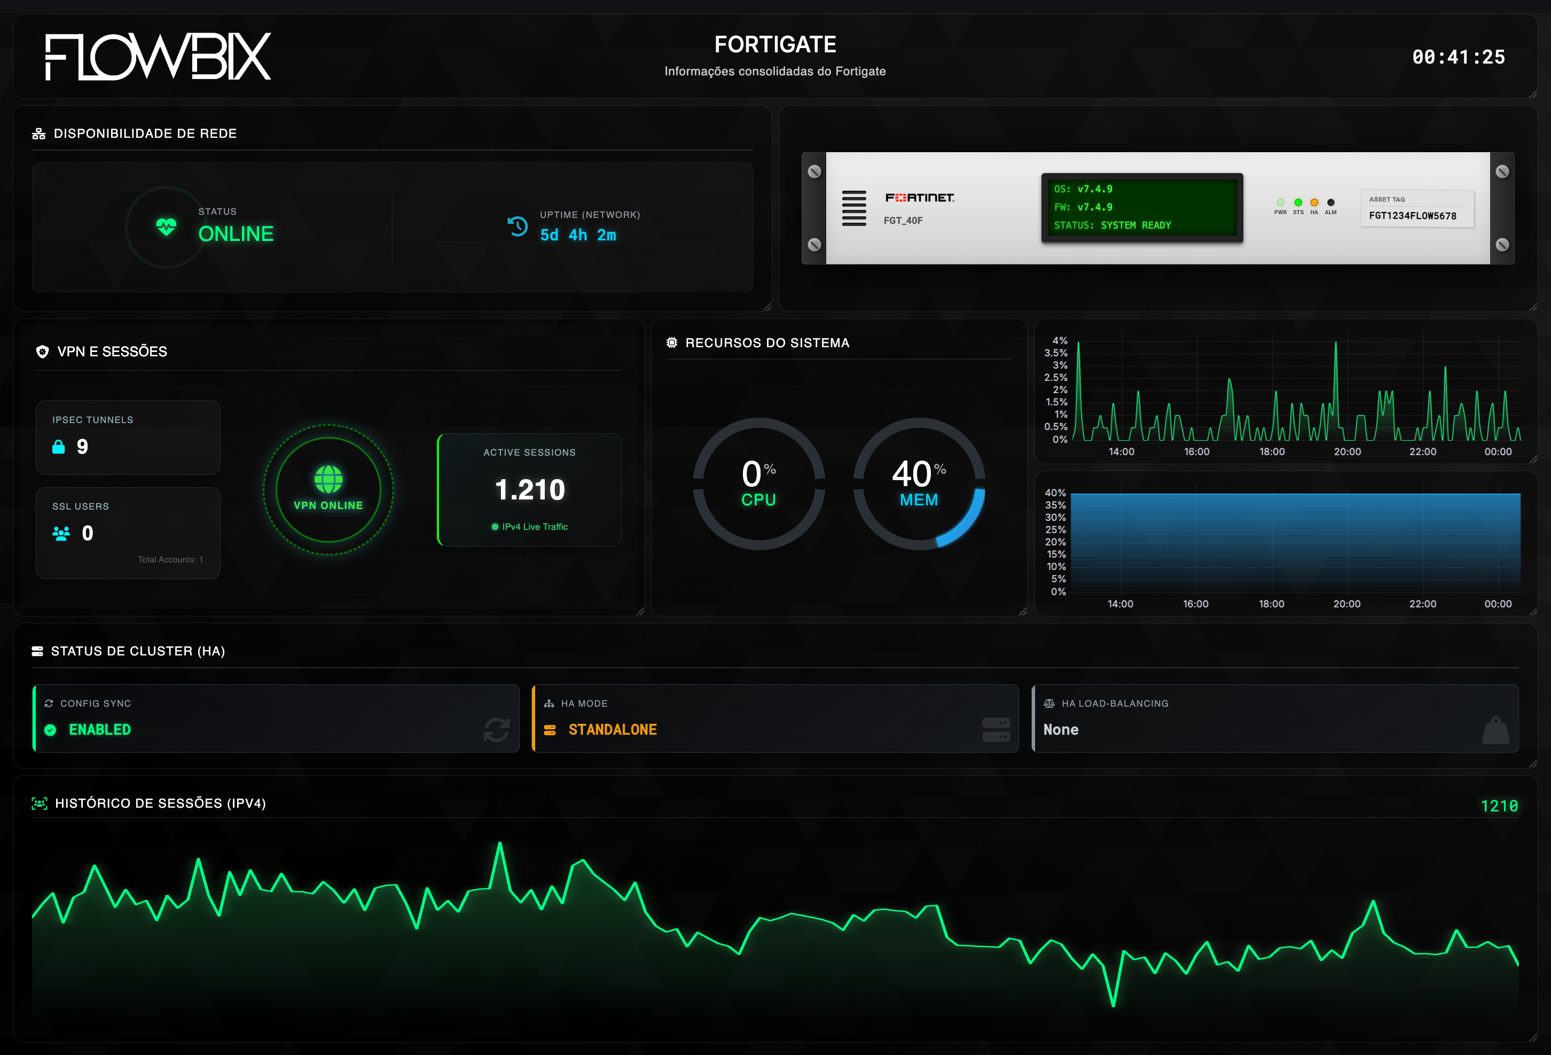Click the green Enabled checkmark icon
The width and height of the screenshot is (1551, 1055).
click(50, 730)
